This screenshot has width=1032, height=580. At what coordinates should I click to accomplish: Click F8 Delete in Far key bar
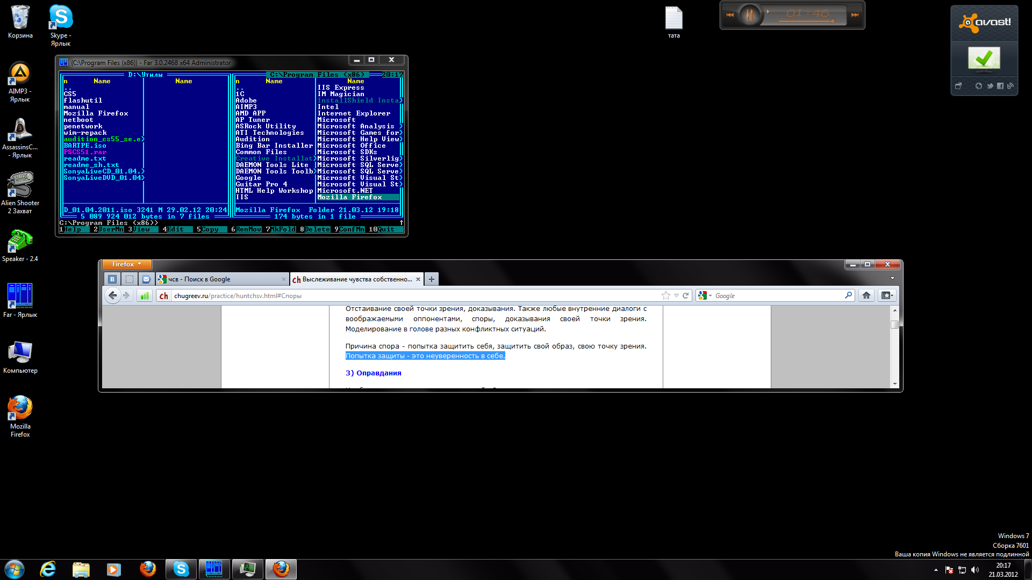pos(316,229)
